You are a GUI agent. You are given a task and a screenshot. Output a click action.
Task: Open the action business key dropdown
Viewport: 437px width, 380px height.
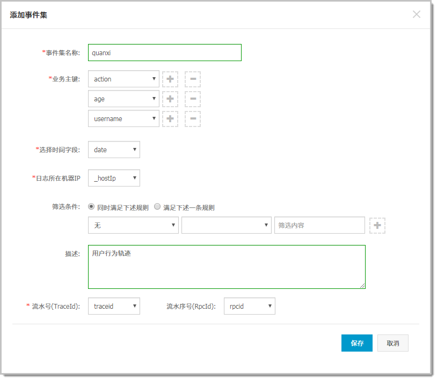(x=123, y=79)
